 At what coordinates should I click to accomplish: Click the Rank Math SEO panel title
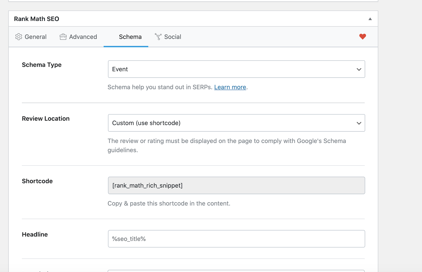[37, 19]
